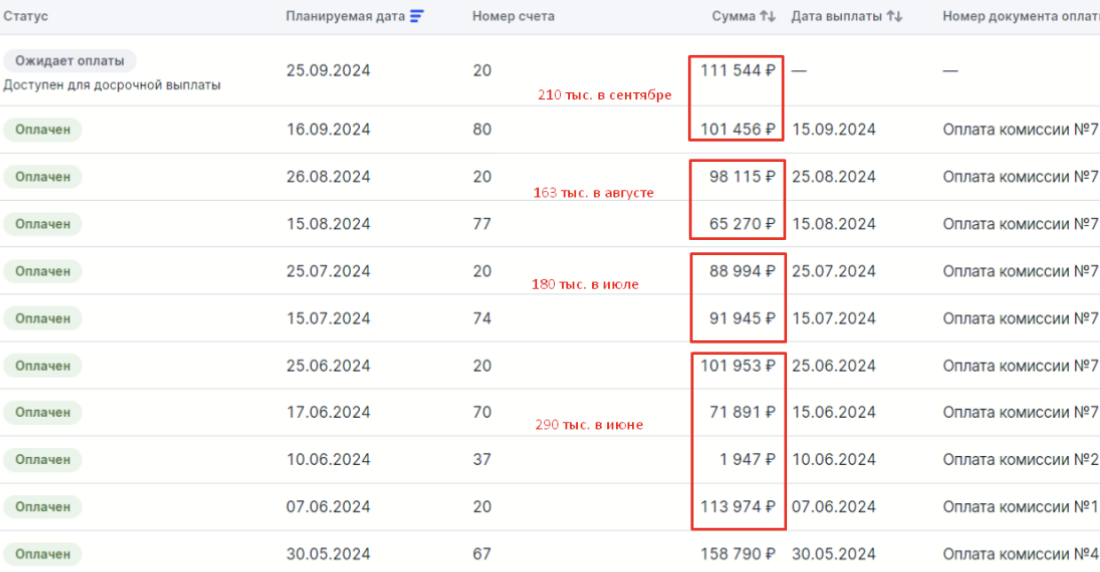Click the sort arrows next to Дата выплаты
This screenshot has width=1100, height=572.
coord(894,16)
